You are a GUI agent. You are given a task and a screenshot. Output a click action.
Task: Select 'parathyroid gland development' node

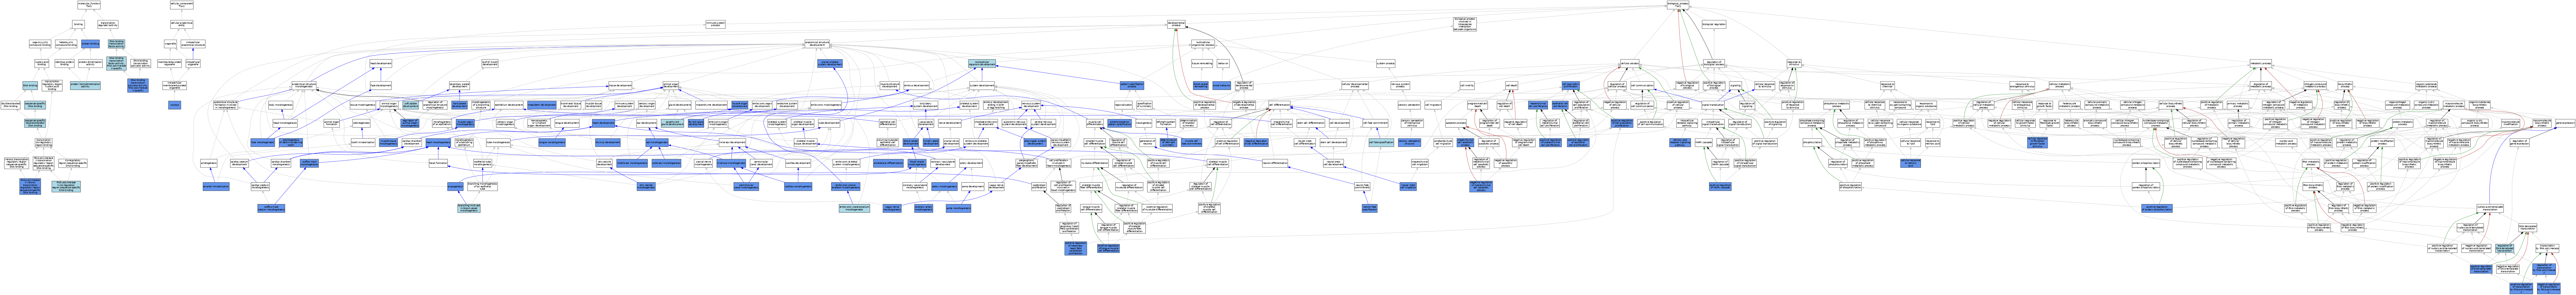(672, 123)
